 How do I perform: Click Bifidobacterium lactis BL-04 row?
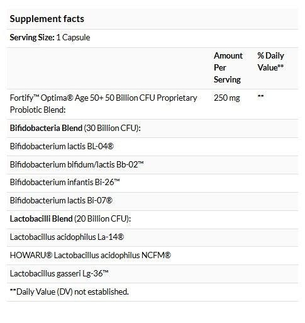(152, 147)
